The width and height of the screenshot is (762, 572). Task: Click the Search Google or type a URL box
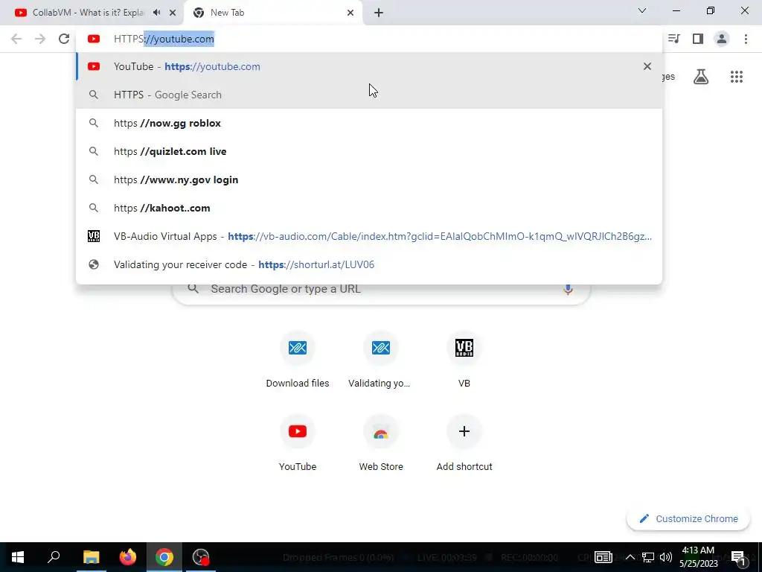381,290
